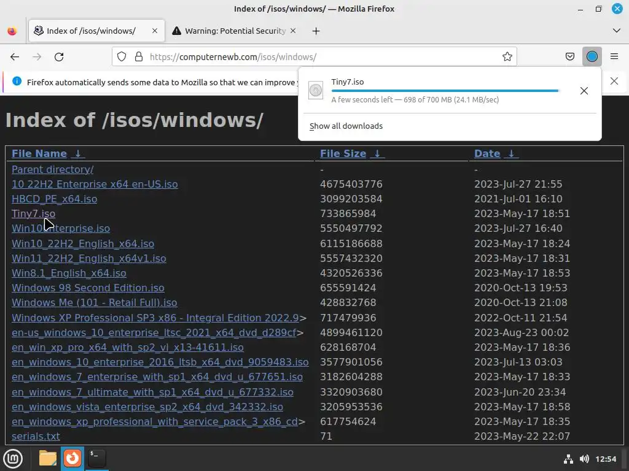This screenshot has width=629, height=471.
Task: Download en_win_xp_pro_x64_with_sp2 iso
Action: point(128,347)
